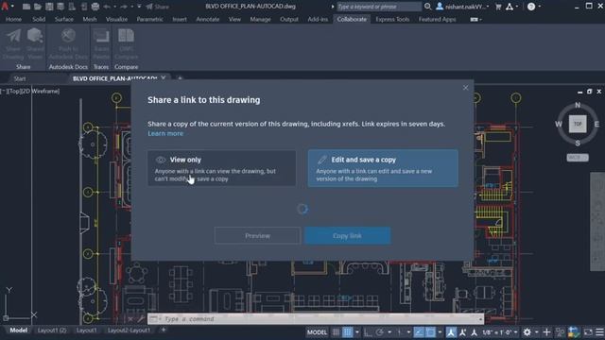605x340 pixels.
Task: Click the Undo arrow icon
Action: coord(107,7)
